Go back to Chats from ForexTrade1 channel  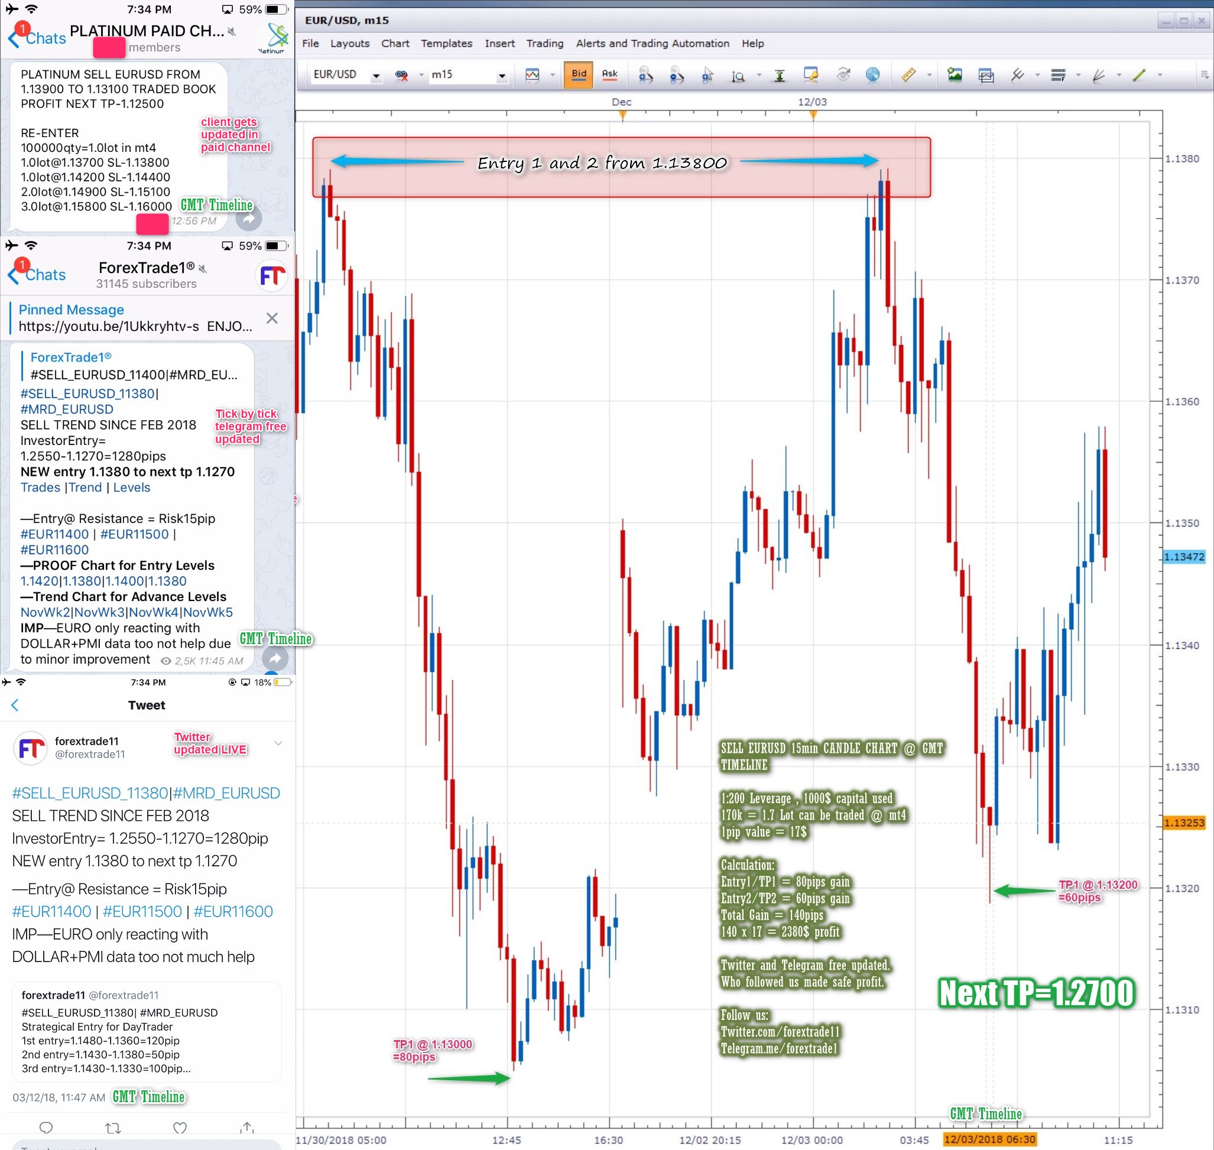pos(37,275)
